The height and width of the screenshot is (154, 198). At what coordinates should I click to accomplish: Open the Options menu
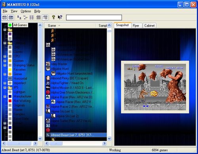[x=26, y=11]
